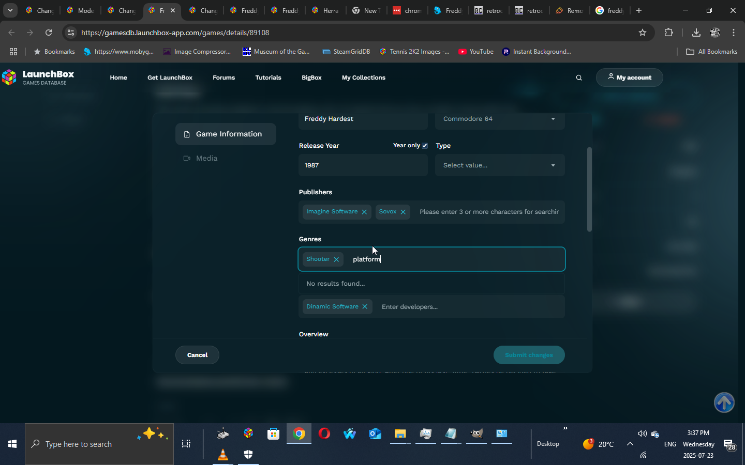Go to the Forums menu item

point(224,78)
